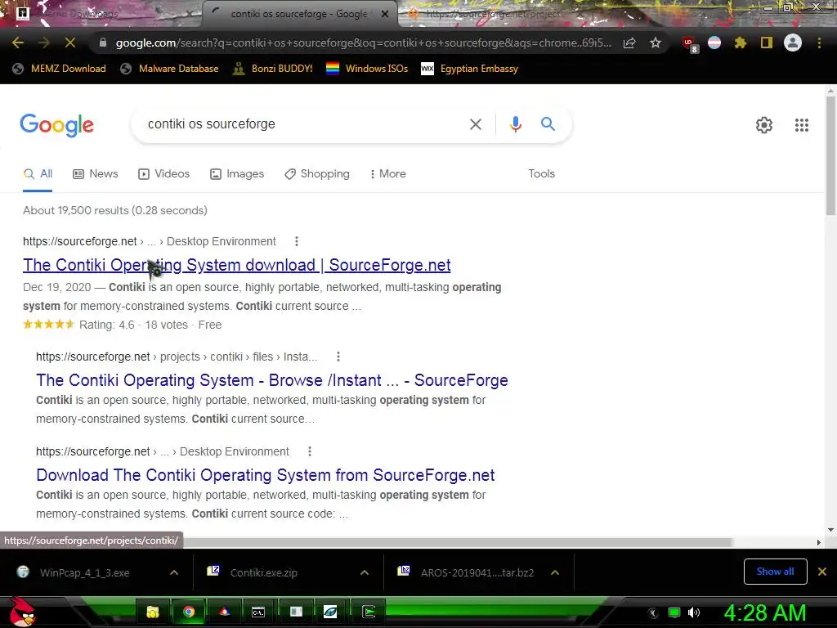Start voice search with the microphone
Viewport: 837px width, 628px height.
tap(515, 124)
